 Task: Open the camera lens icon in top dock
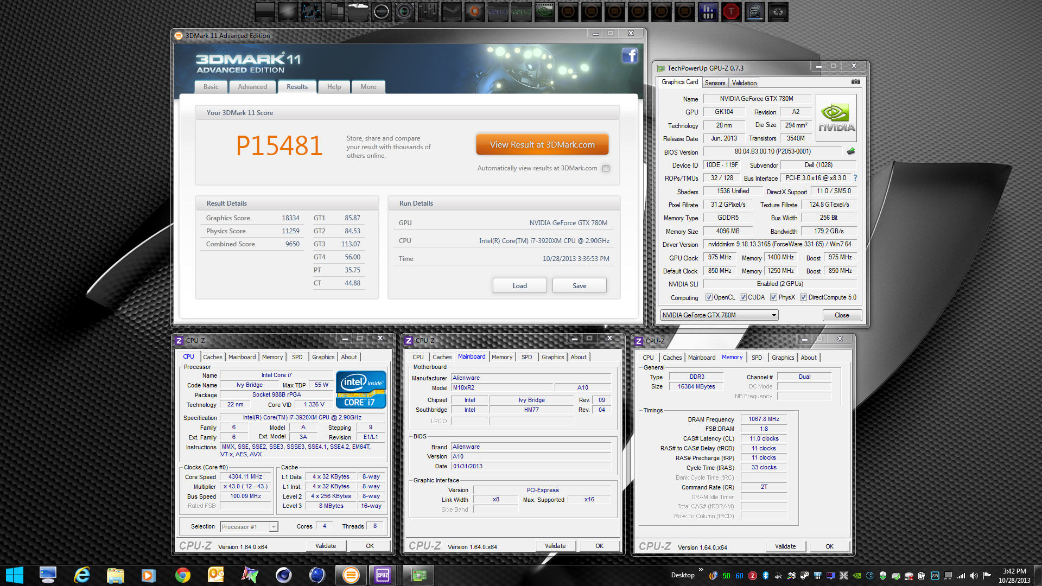pos(405,11)
